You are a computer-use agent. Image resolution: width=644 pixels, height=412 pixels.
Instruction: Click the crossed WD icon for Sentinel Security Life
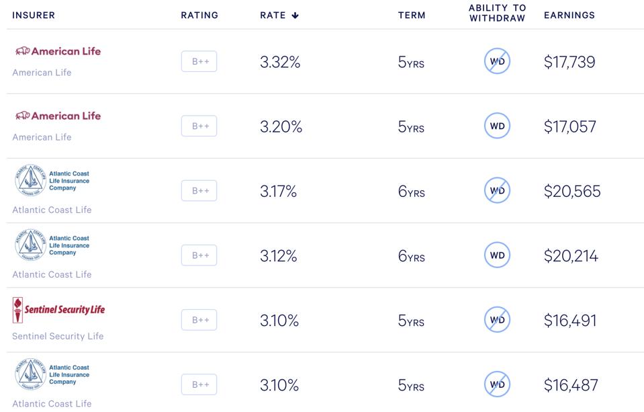(x=497, y=319)
